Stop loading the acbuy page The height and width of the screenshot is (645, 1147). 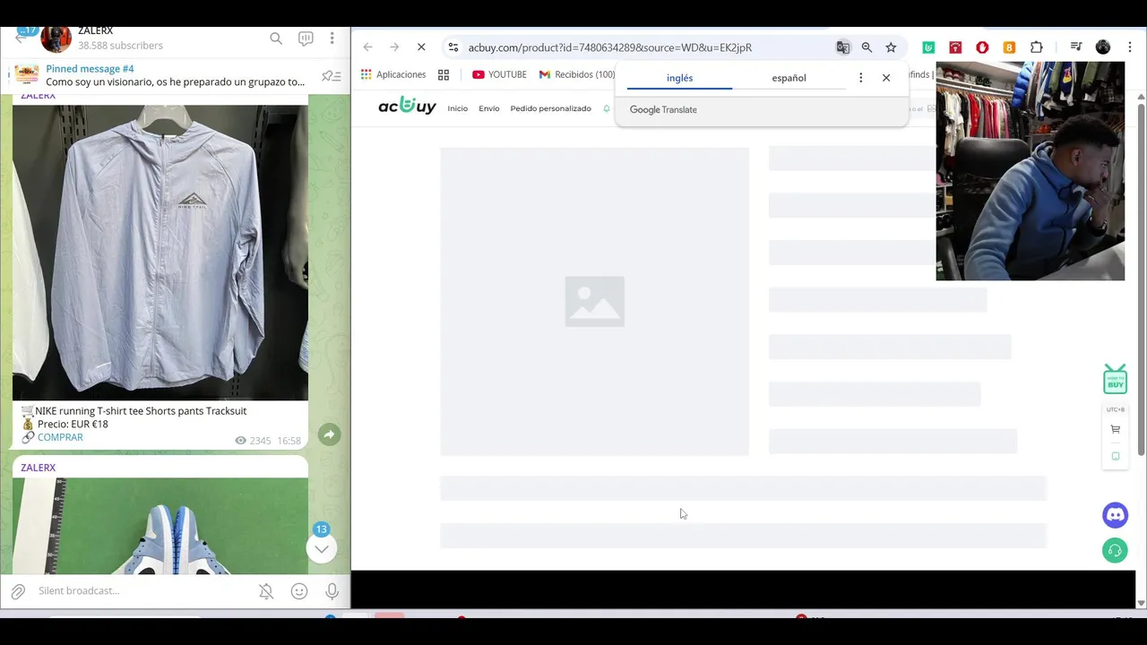click(421, 47)
